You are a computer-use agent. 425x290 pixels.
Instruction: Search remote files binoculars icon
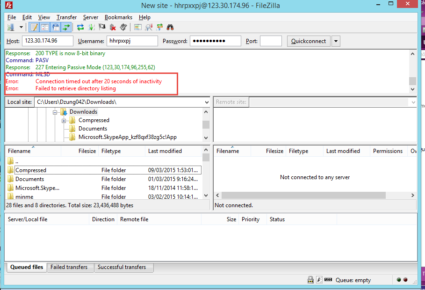coord(170,27)
